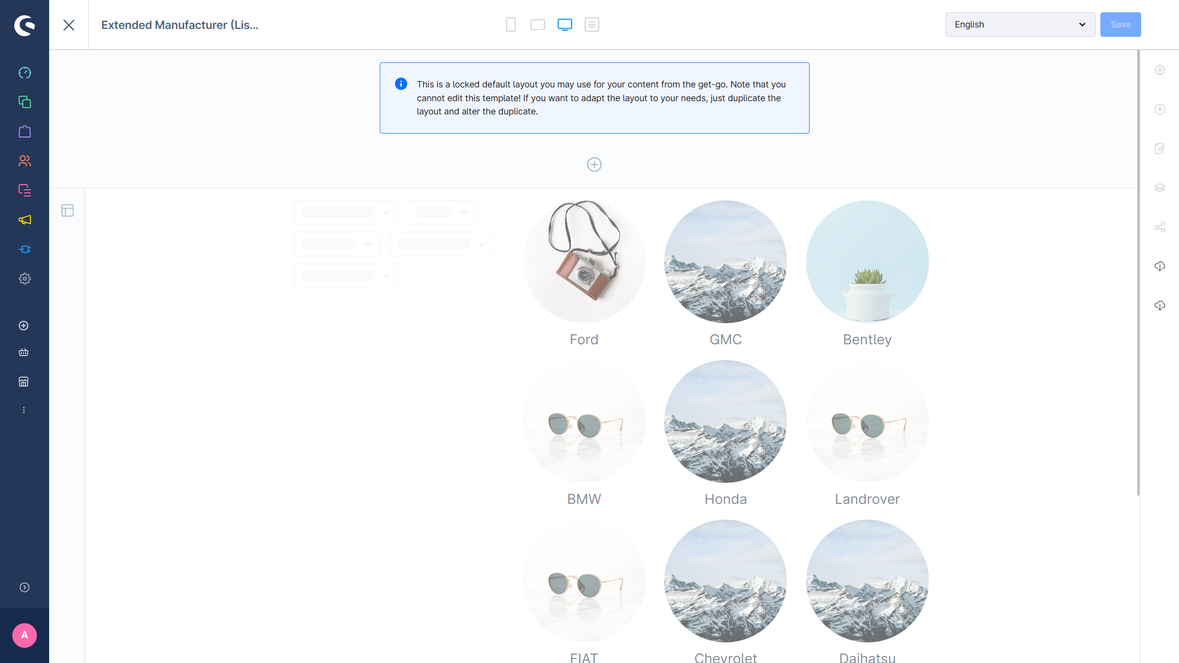Open the admin user avatar menu
Viewport: 1179px width, 663px height.
coord(25,635)
